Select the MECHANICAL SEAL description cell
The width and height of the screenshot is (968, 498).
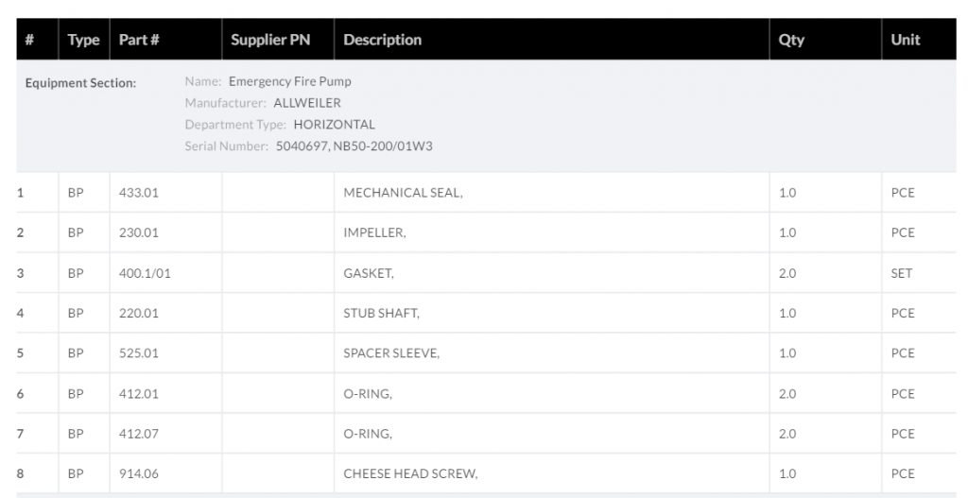click(403, 193)
